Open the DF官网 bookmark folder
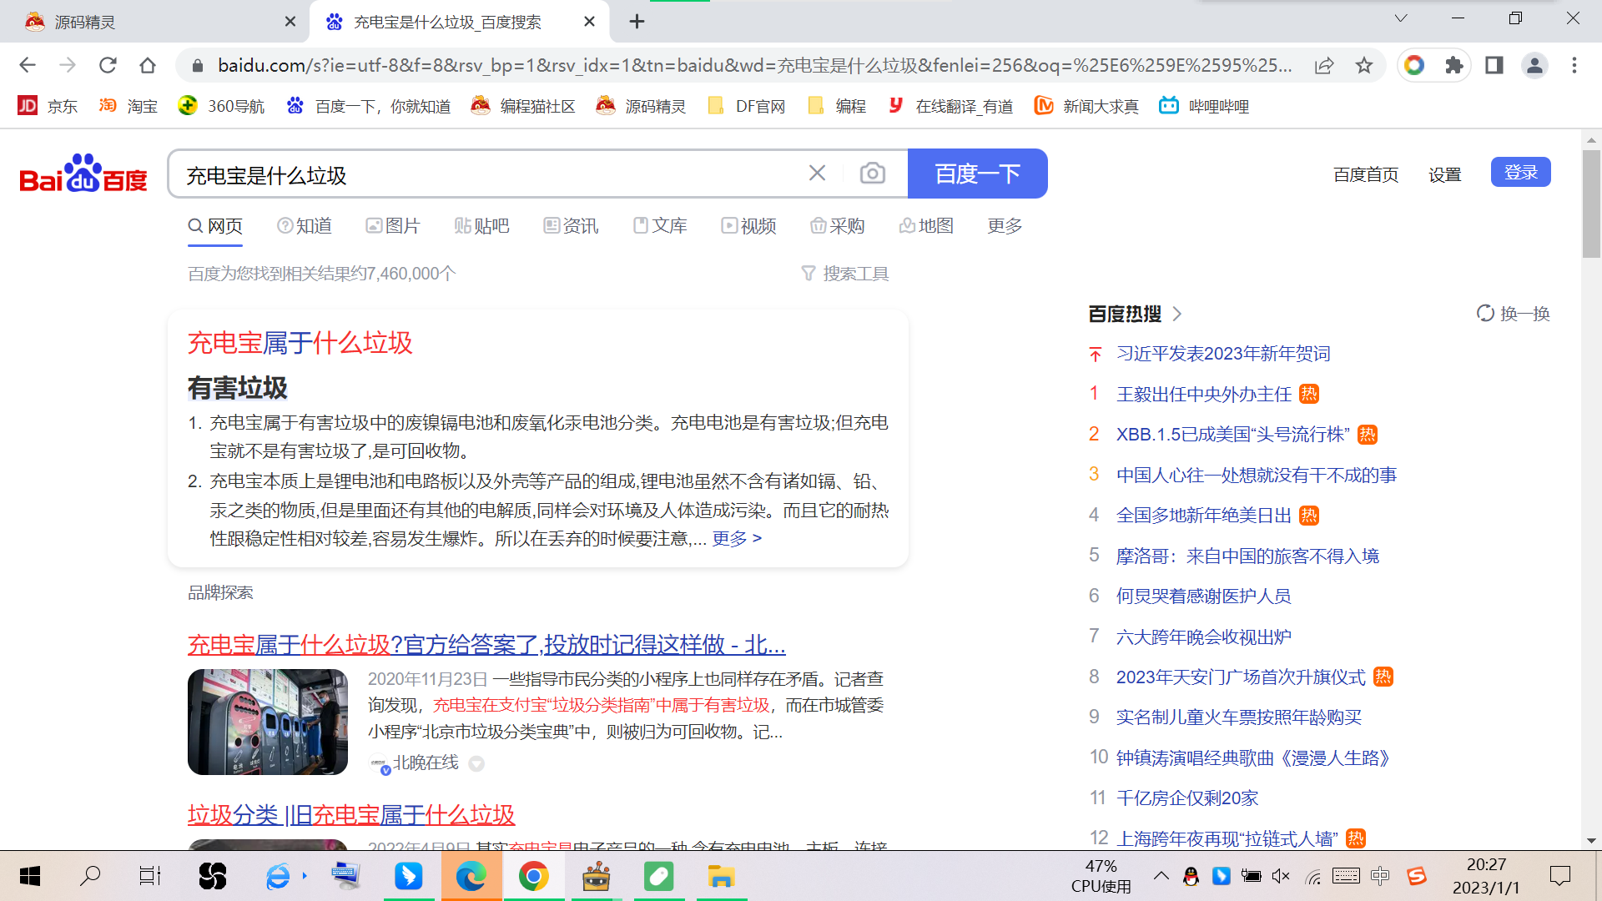 pos(747,106)
